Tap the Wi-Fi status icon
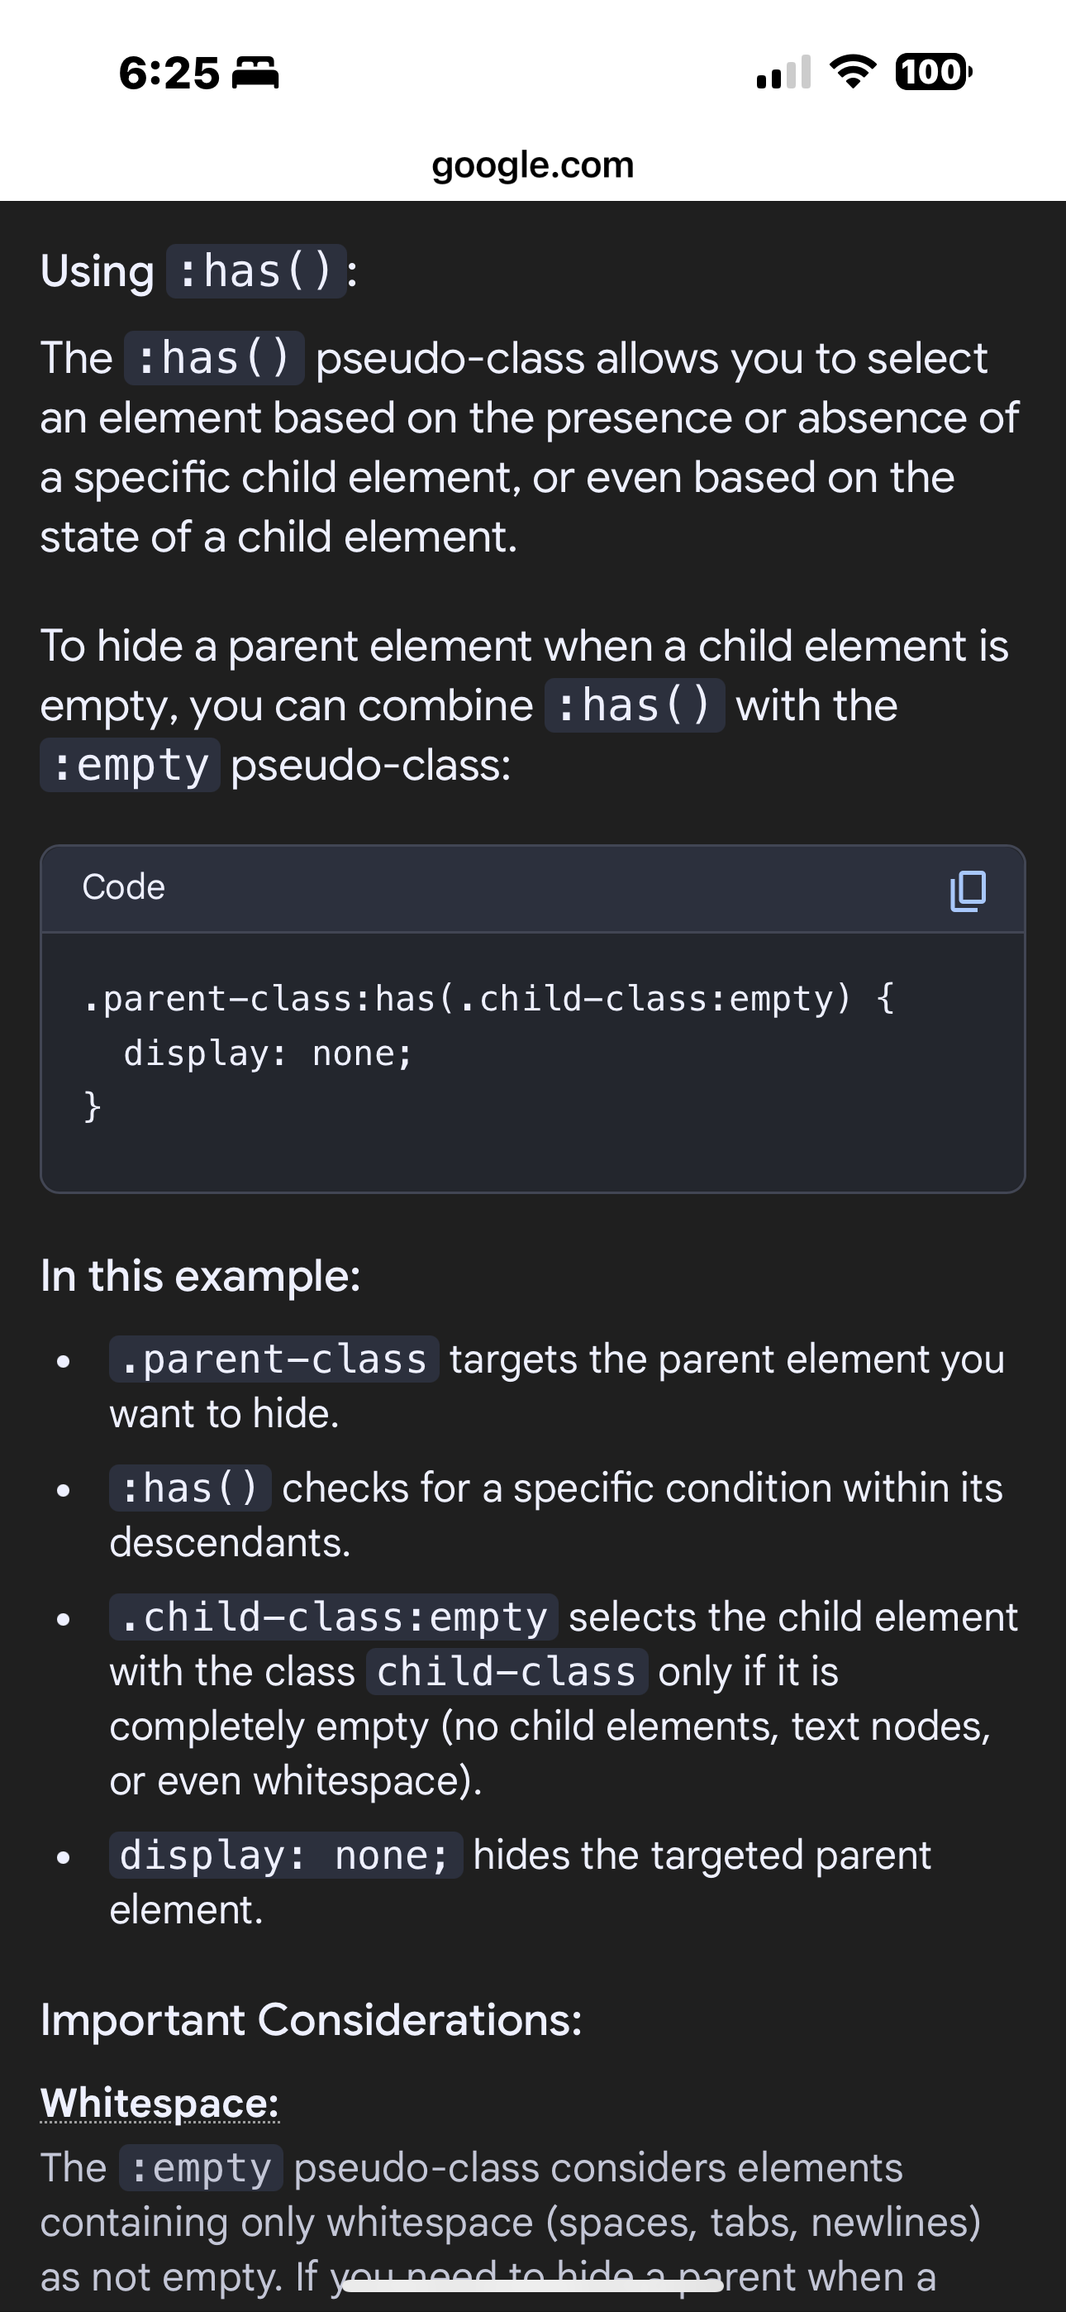Screen dimensions: 1066x2312 [x=853, y=72]
